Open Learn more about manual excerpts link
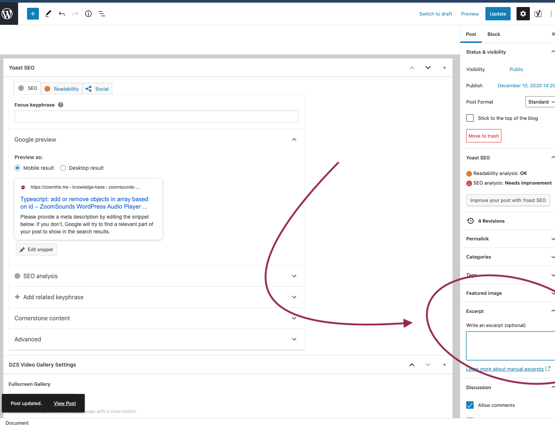The height and width of the screenshot is (425, 555). (x=508, y=369)
